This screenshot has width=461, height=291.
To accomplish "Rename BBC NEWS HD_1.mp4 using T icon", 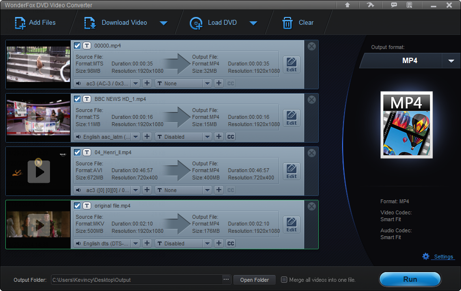I will click(87, 99).
